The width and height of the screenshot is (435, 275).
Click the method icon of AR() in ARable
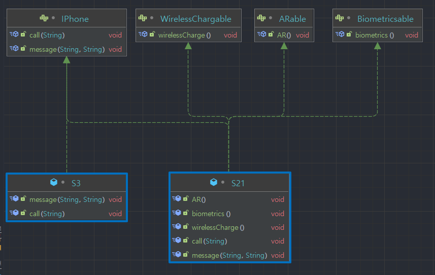pos(261,35)
